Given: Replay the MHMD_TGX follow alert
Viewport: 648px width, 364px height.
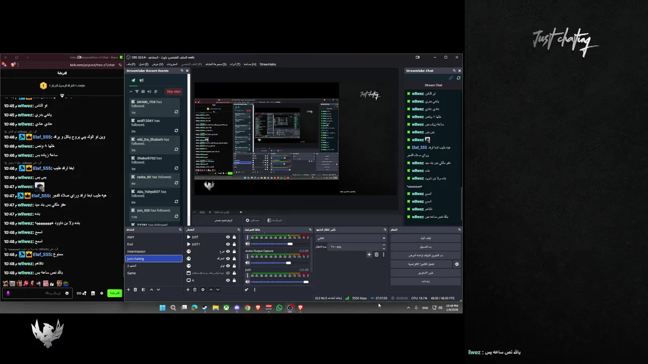Looking at the screenshot, I should coord(176,112).
